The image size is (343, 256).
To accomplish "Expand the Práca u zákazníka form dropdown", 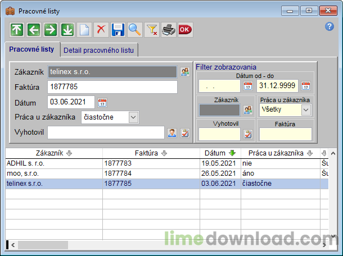I will coord(133,117).
